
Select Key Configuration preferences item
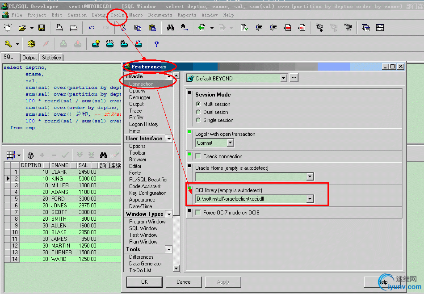coord(147,193)
